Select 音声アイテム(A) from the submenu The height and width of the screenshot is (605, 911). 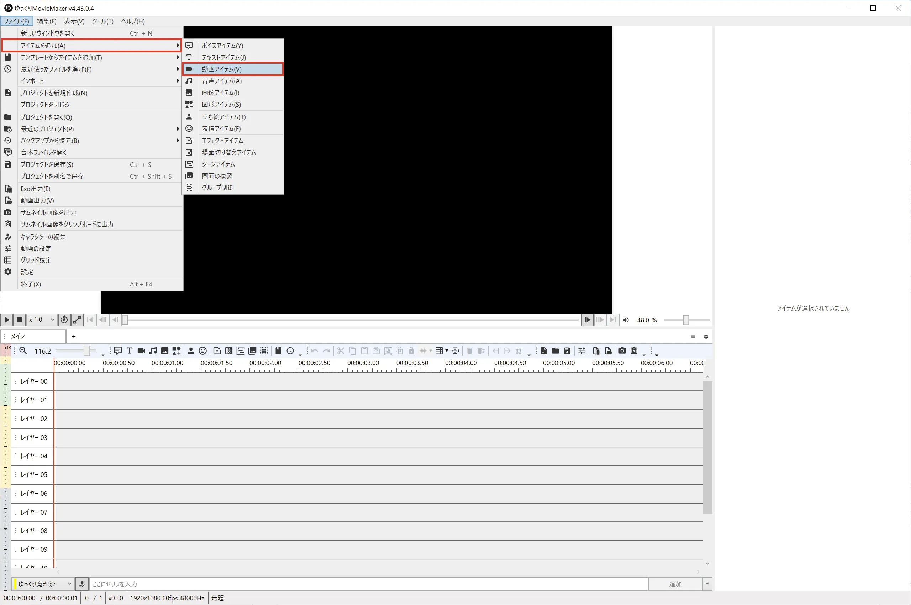tap(233, 81)
